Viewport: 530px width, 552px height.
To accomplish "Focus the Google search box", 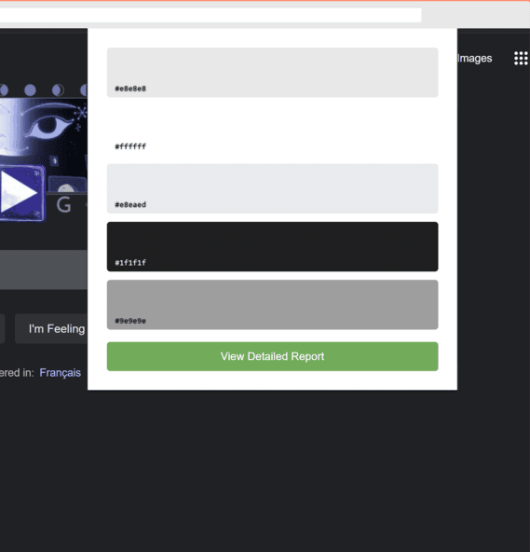I will click(x=44, y=269).
